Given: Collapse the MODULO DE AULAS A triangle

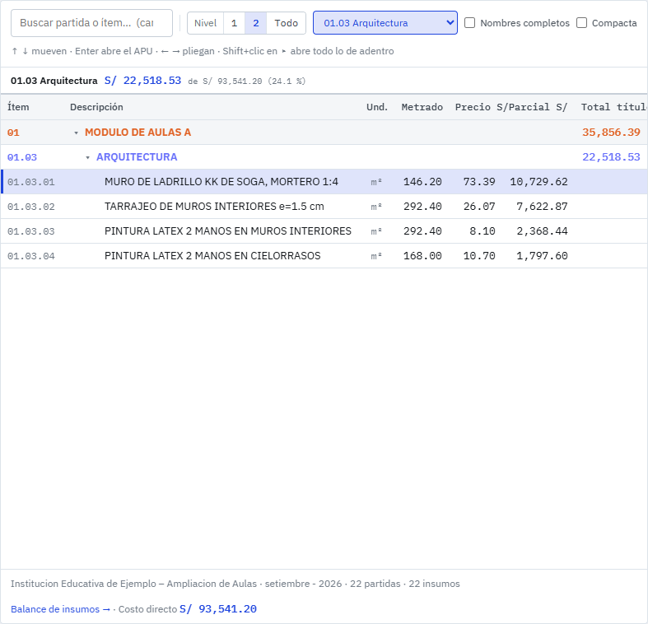Looking at the screenshot, I should coord(76,133).
